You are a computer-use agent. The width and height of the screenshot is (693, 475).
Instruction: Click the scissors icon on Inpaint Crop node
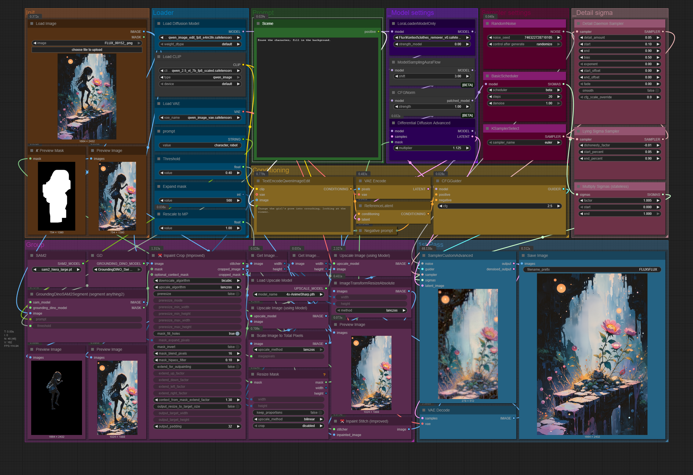(x=160, y=255)
